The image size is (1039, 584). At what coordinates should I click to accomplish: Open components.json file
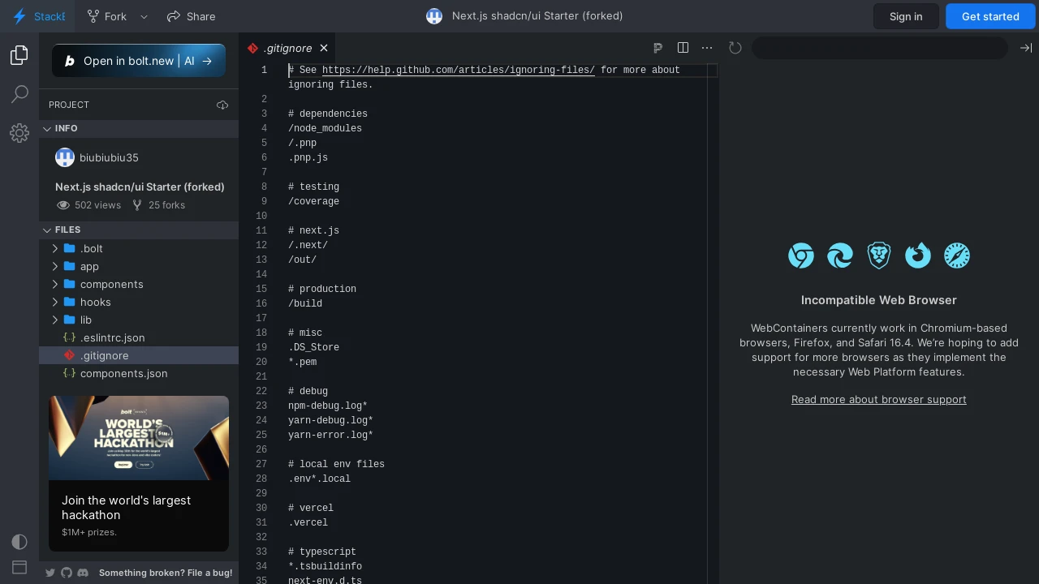click(139, 373)
